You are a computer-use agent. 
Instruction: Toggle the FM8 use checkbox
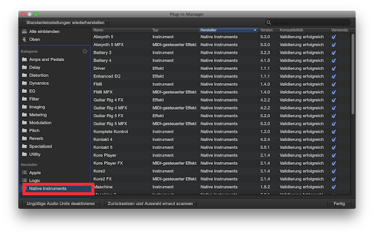click(334, 84)
